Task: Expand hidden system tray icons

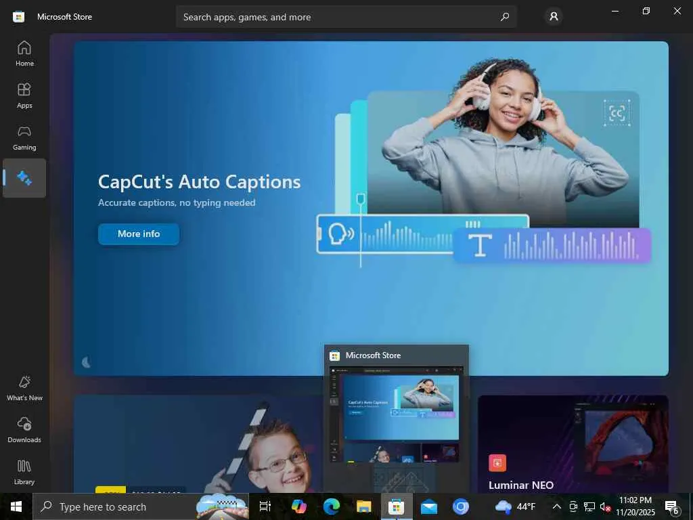Action: 557,506
